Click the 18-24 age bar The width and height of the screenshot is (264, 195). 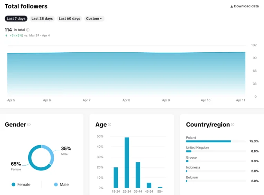[116, 177]
